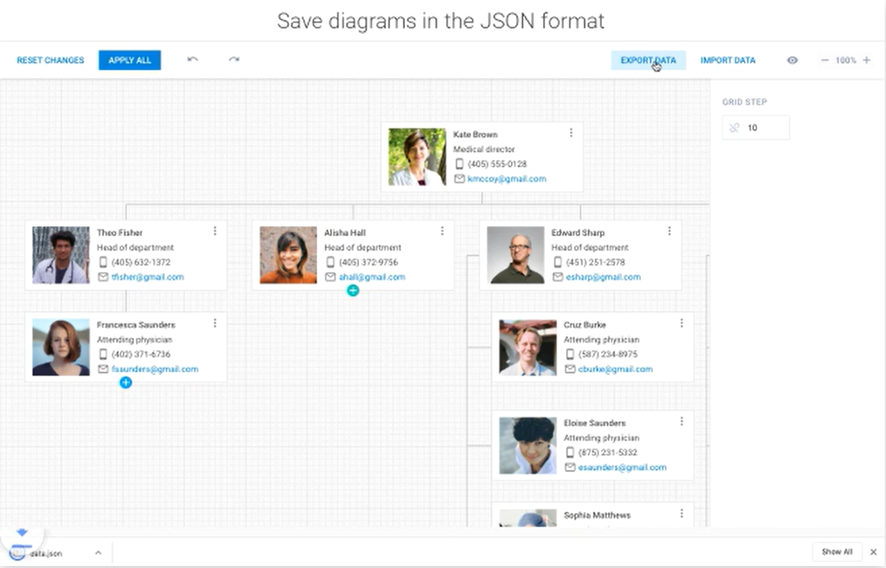Zoom in with the plus icon

coord(866,60)
